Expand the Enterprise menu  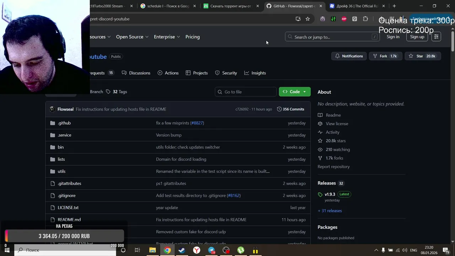[x=167, y=37]
